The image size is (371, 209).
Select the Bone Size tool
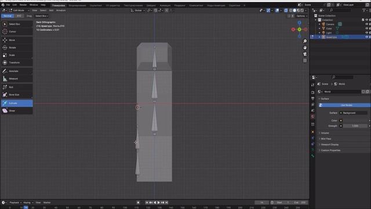point(17,95)
